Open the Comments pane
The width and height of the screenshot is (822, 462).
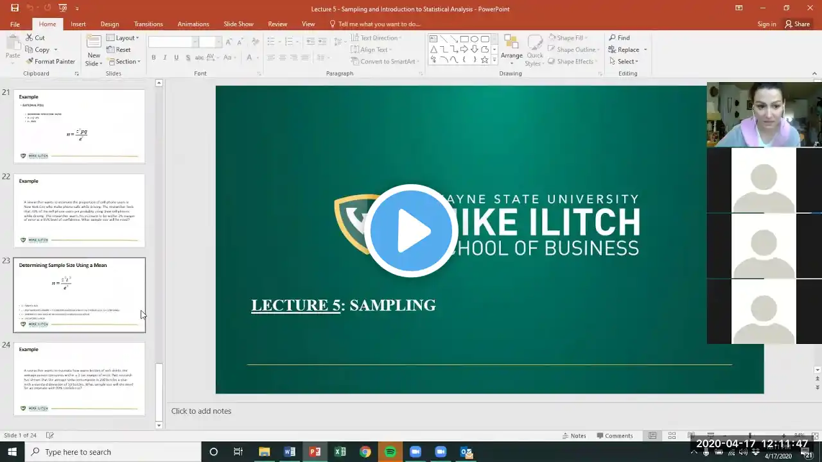pyautogui.click(x=615, y=436)
